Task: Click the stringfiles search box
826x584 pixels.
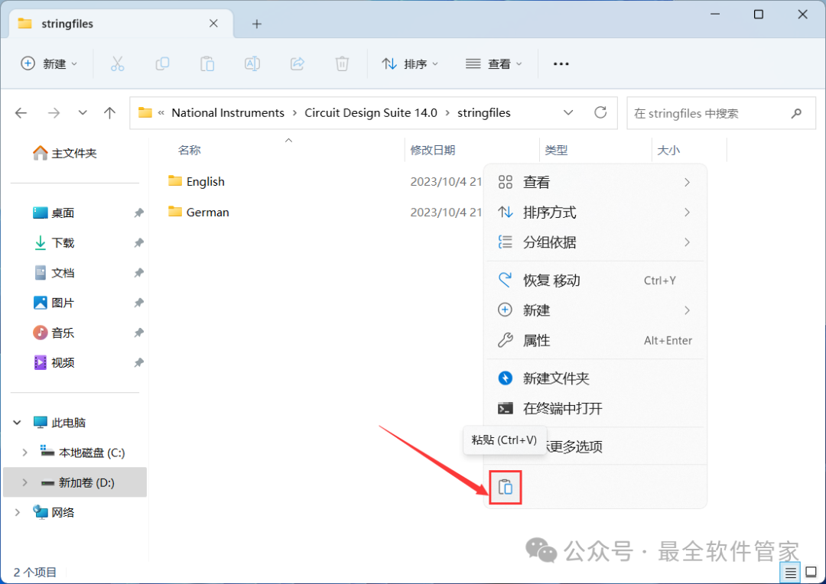Action: pyautogui.click(x=707, y=113)
